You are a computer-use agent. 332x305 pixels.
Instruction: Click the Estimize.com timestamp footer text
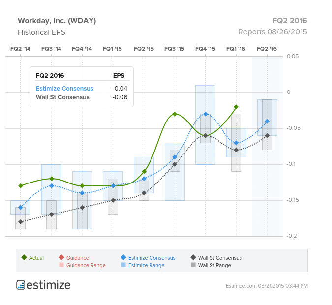tap(267, 286)
